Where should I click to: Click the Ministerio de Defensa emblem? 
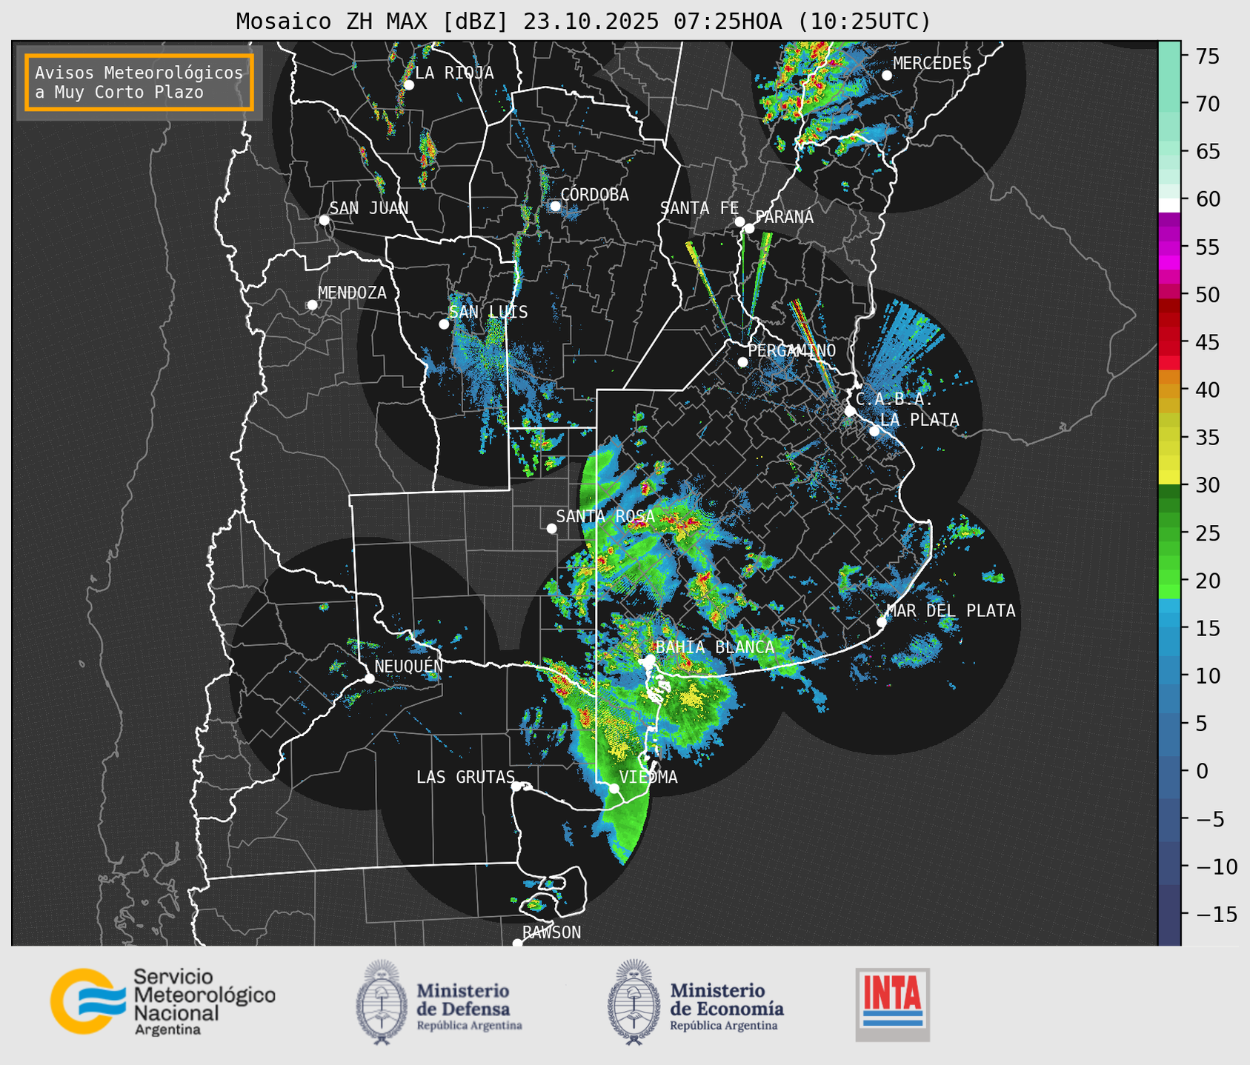(x=382, y=1002)
